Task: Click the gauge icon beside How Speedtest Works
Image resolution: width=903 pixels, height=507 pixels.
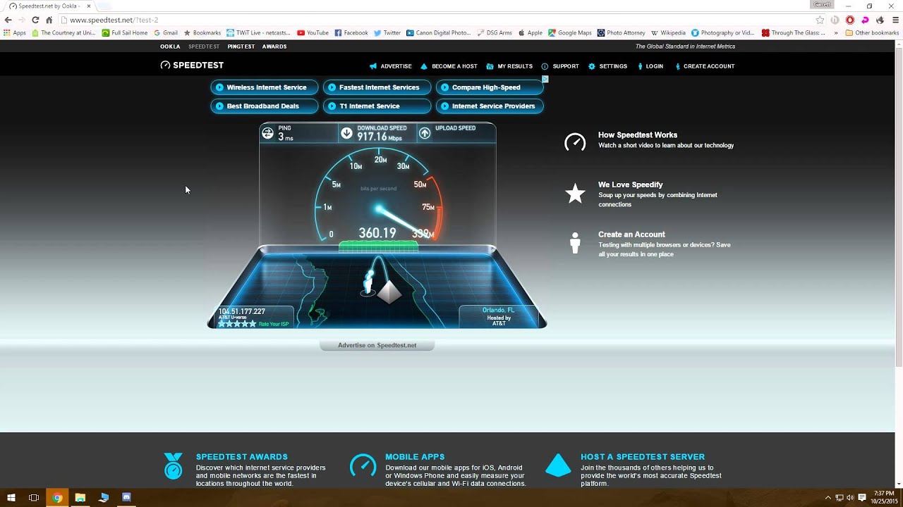Action: pos(575,142)
